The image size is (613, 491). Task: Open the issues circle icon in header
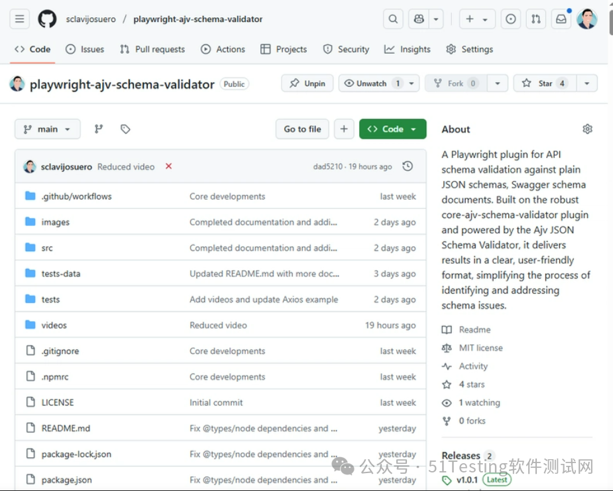(510, 19)
